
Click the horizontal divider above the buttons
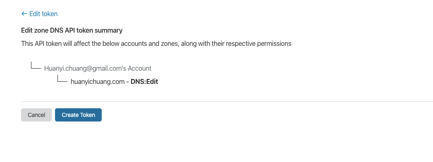[227, 101]
